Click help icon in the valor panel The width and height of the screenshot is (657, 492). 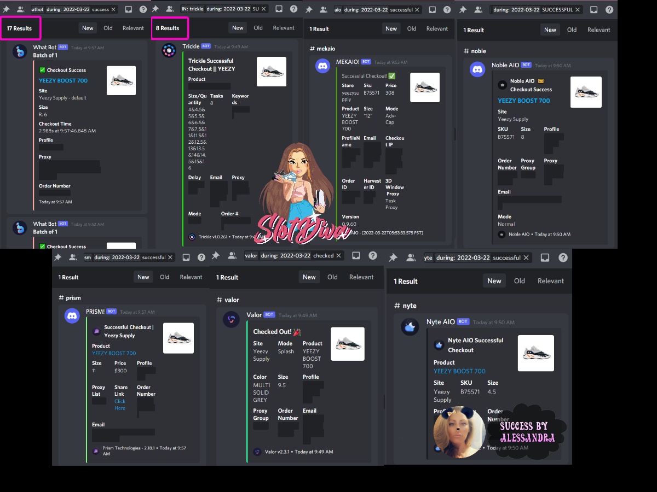point(373,255)
